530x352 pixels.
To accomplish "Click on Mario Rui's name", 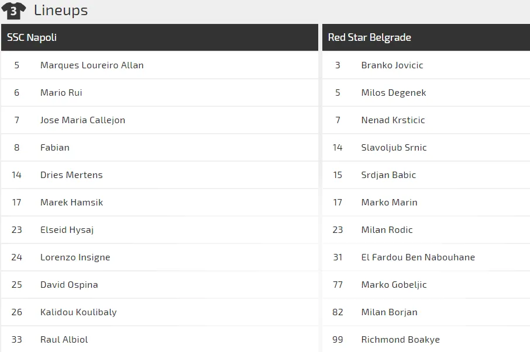I will (61, 93).
